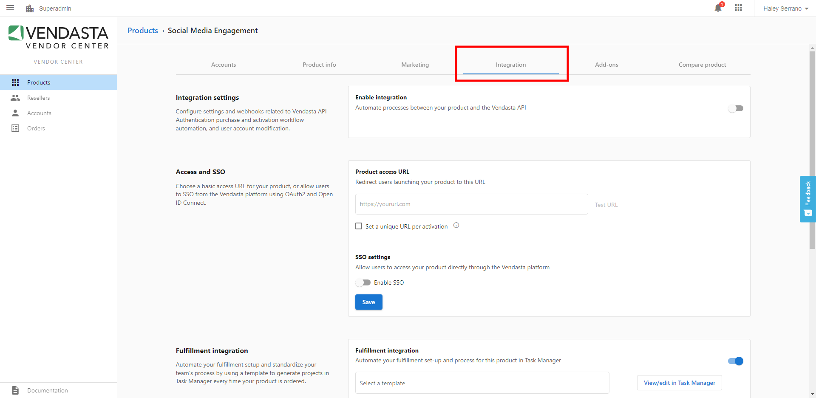Click the Documentation file icon
This screenshot has height=398, width=816.
tap(15, 390)
